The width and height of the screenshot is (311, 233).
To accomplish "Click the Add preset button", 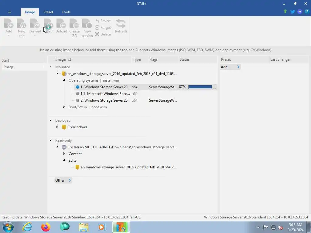I will [230, 67].
